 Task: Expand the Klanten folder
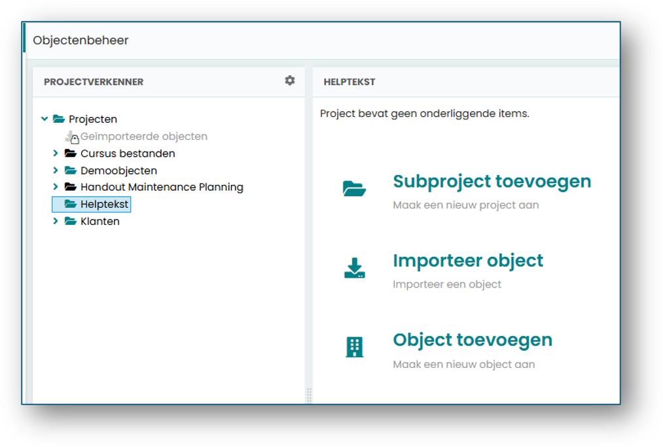(56, 221)
